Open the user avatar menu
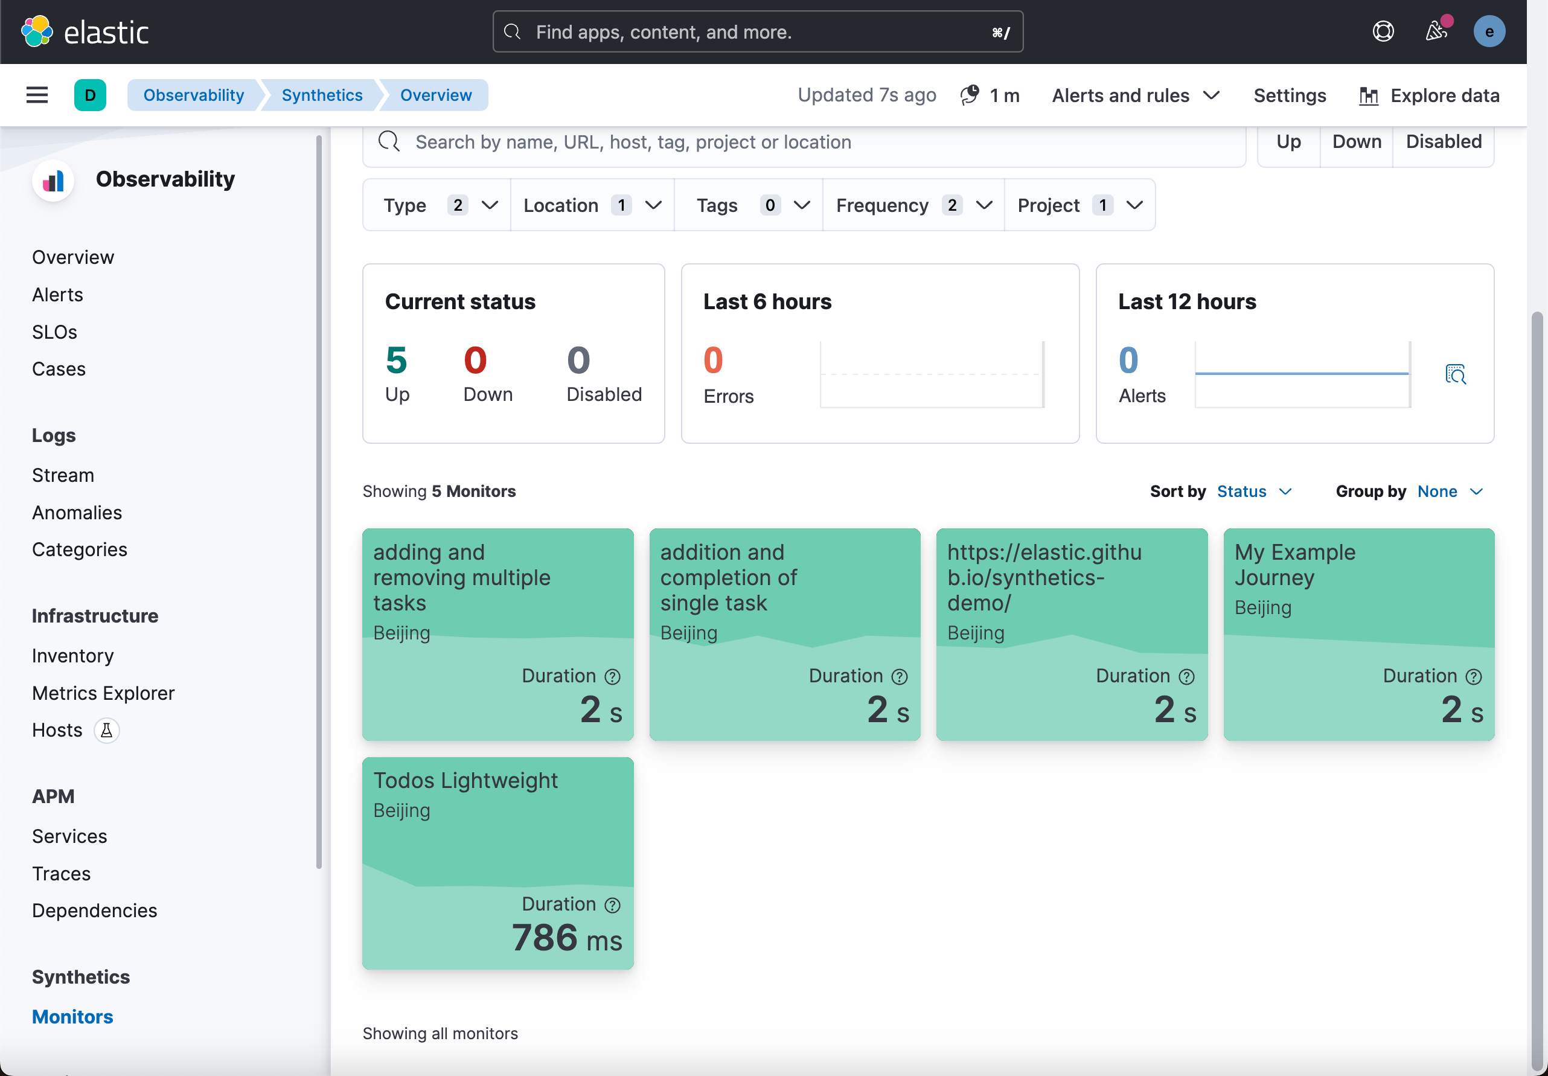 (1489, 31)
